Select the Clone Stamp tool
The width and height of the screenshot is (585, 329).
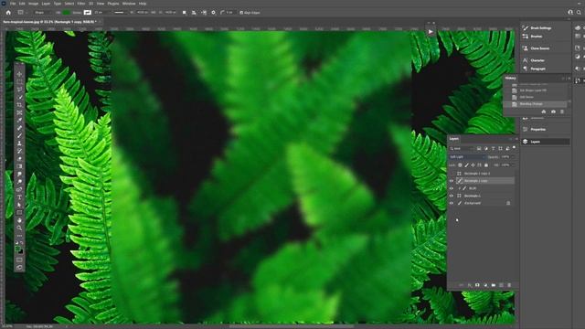(19, 143)
